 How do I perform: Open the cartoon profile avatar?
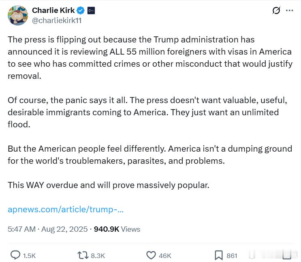click(x=18, y=15)
